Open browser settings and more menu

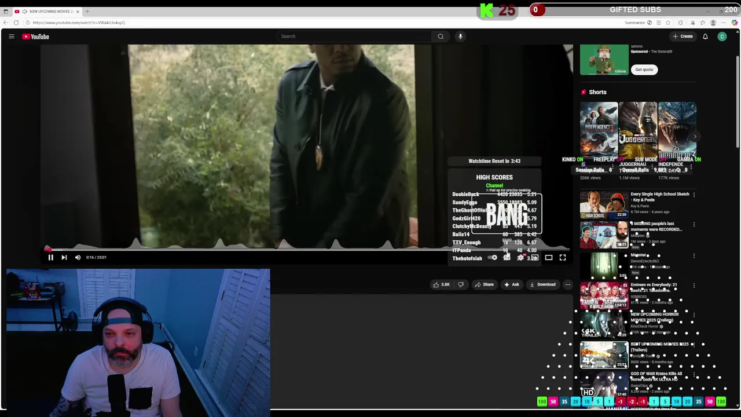tap(724, 23)
